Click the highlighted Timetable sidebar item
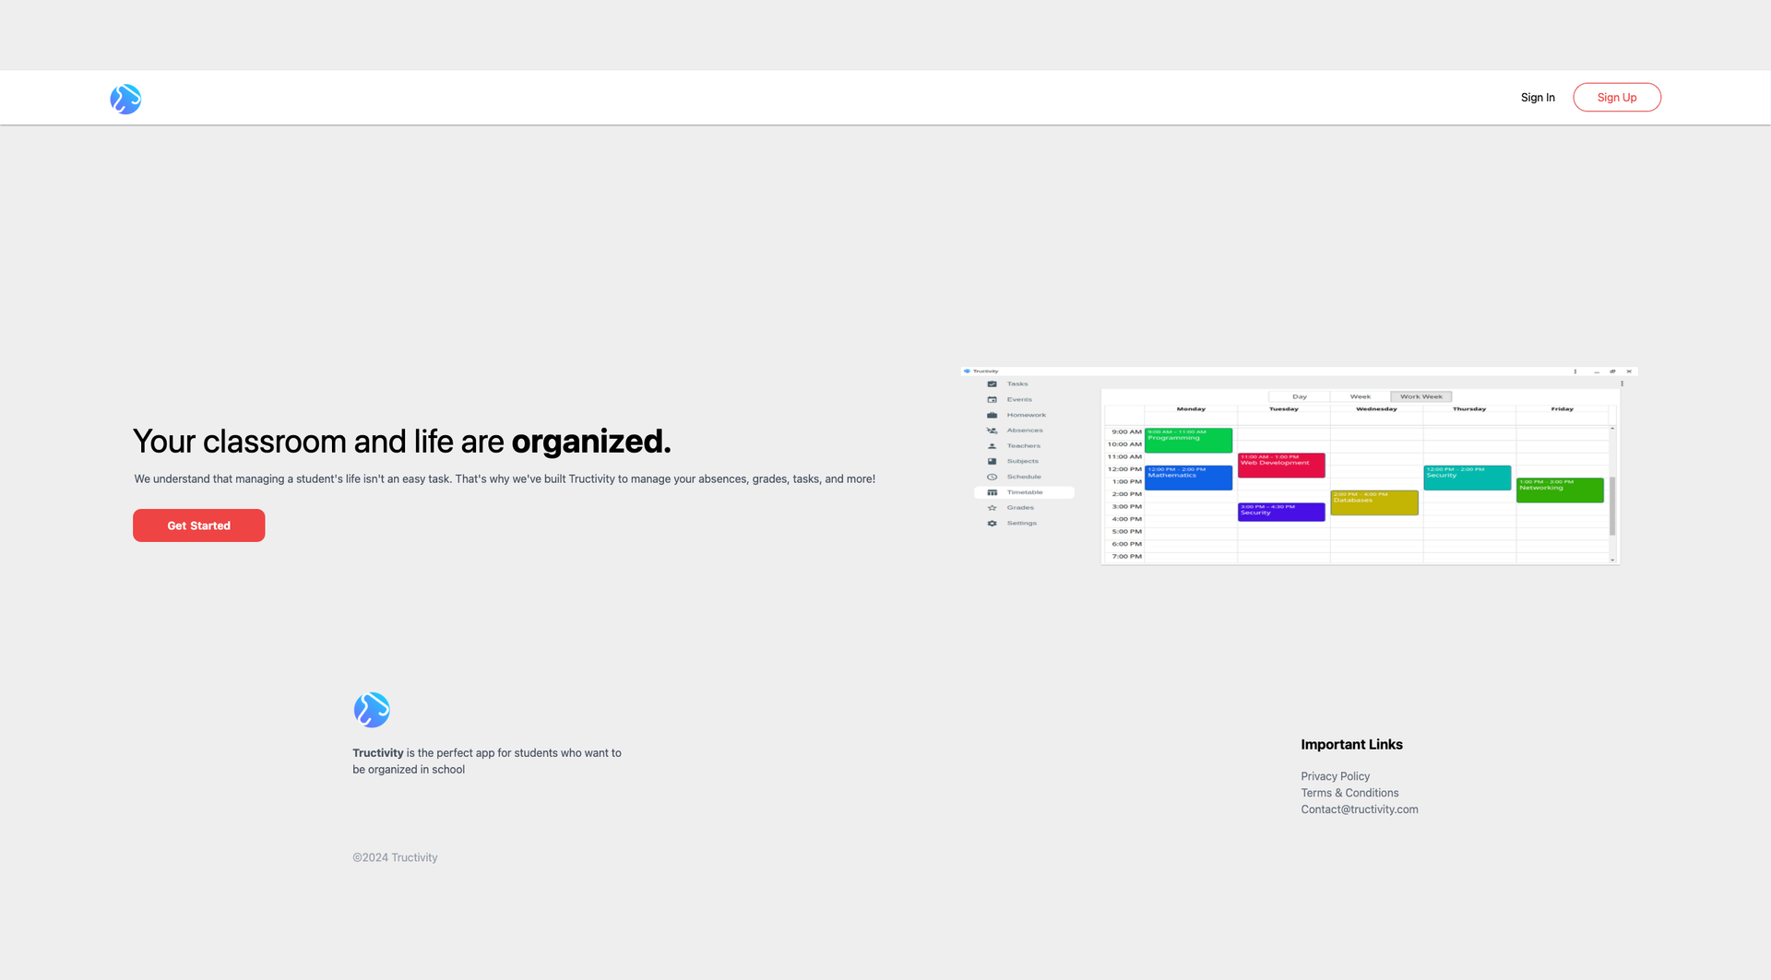 (1026, 492)
